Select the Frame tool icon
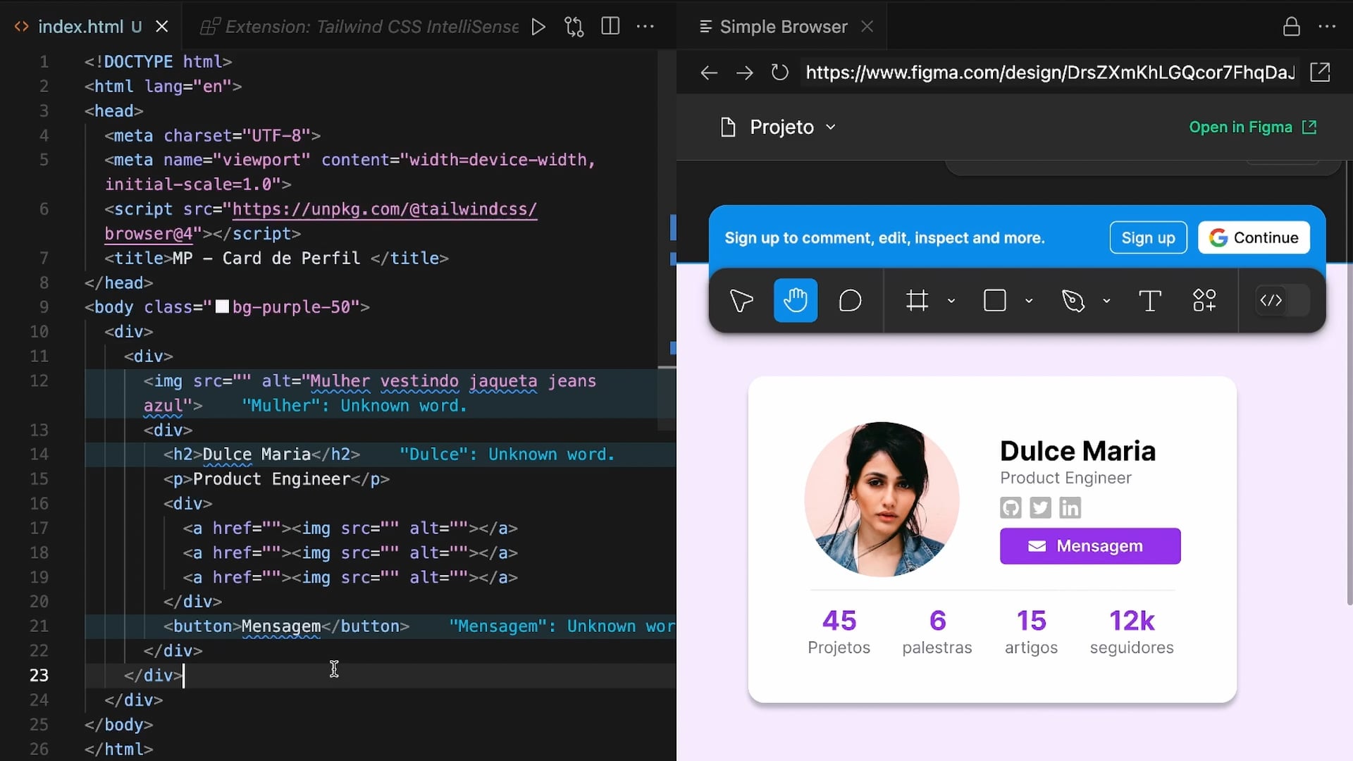The height and width of the screenshot is (761, 1353). (917, 301)
